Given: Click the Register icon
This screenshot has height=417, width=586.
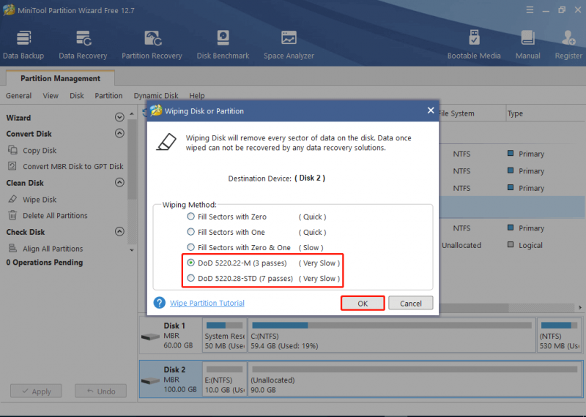Looking at the screenshot, I should click(568, 45).
